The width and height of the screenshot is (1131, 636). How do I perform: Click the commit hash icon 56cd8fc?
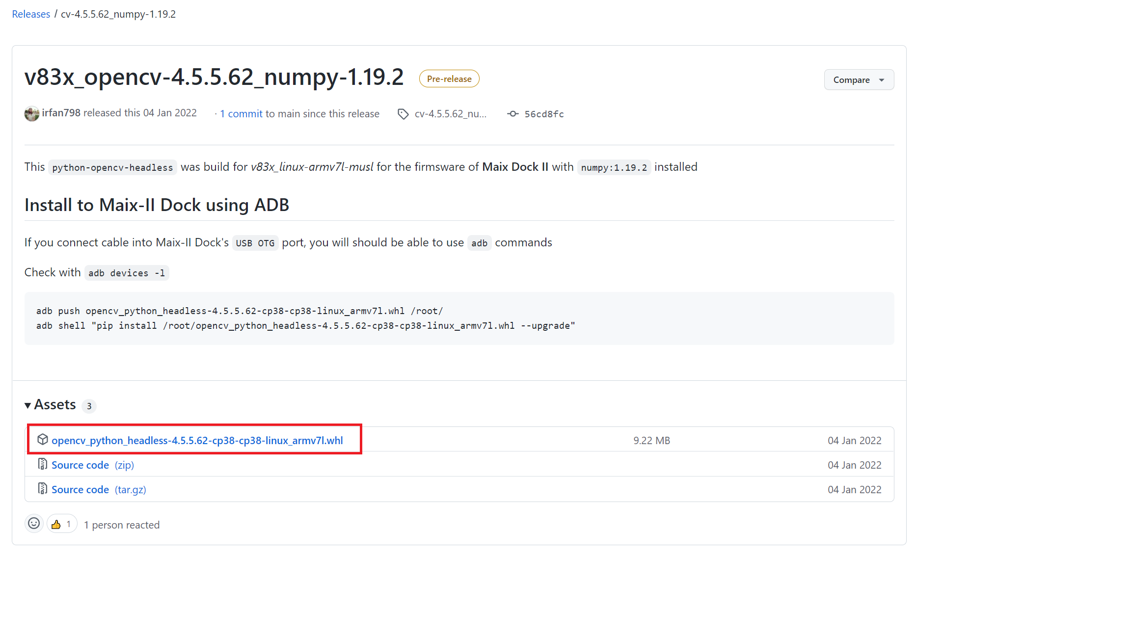point(535,113)
